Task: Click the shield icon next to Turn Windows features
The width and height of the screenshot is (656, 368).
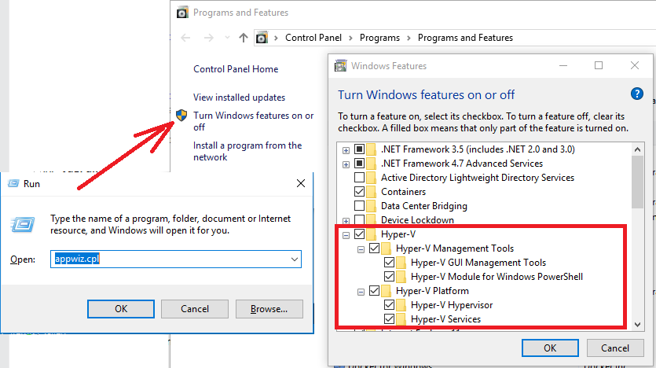Action: (181, 116)
